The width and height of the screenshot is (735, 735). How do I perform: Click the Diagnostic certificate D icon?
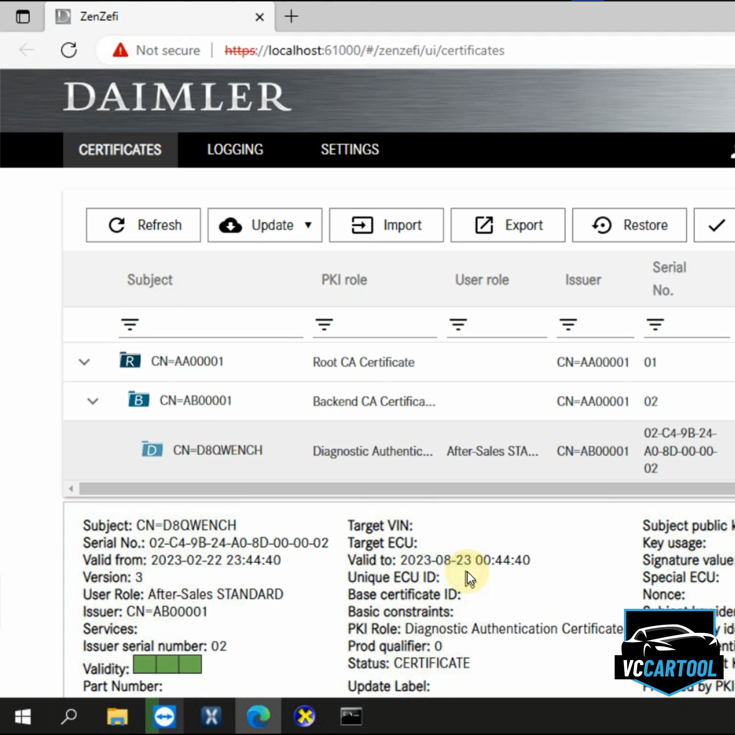tap(152, 450)
